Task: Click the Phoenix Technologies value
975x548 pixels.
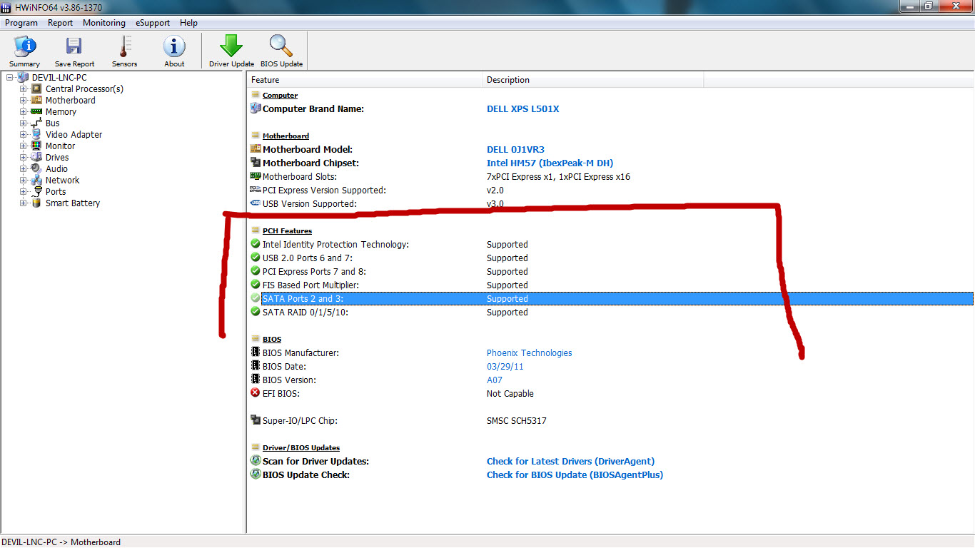Action: [x=529, y=352]
